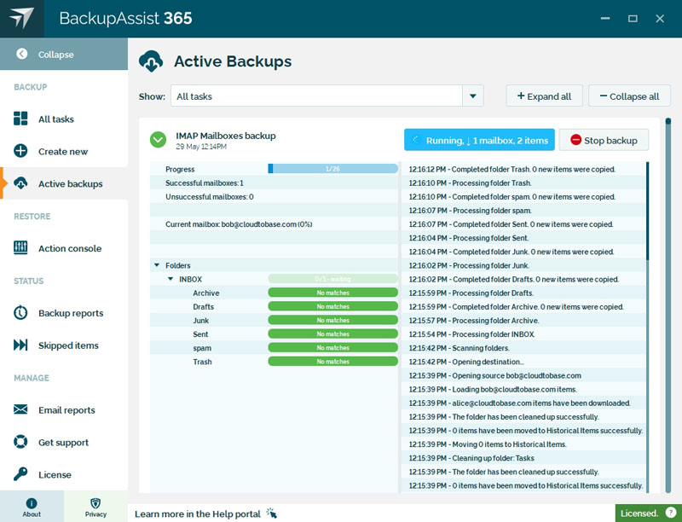This screenshot has height=522, width=682.
Task: Click the main panel vertical scrollbar
Action: point(668,304)
